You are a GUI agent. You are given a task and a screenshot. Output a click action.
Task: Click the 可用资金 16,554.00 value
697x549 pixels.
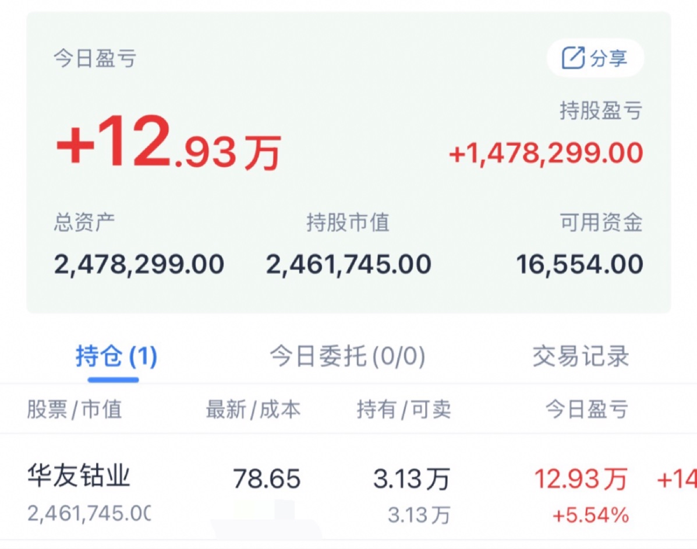[579, 265]
